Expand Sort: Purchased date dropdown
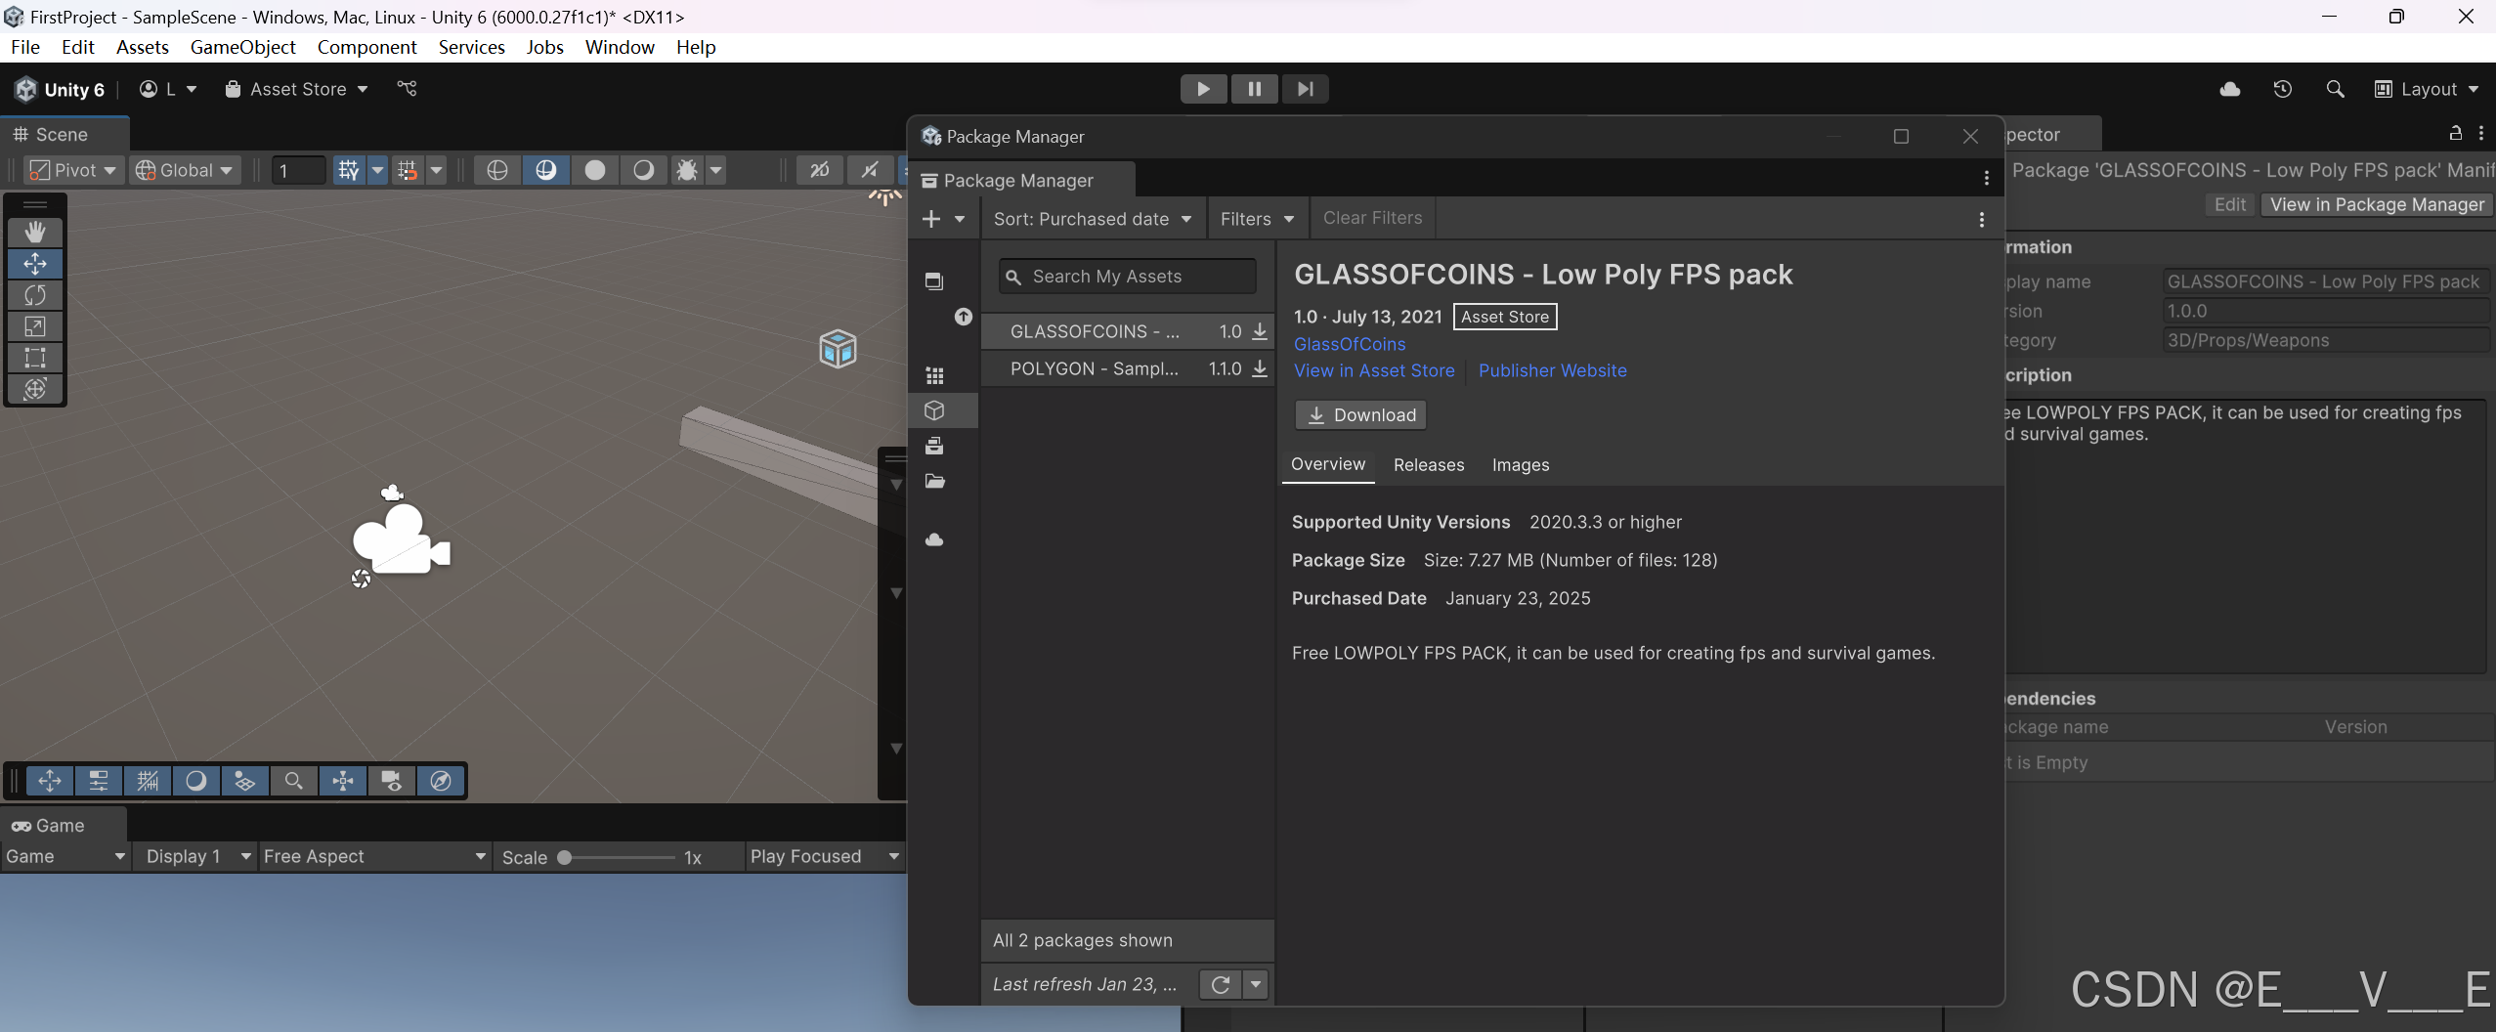The image size is (2496, 1032). coord(1093,219)
